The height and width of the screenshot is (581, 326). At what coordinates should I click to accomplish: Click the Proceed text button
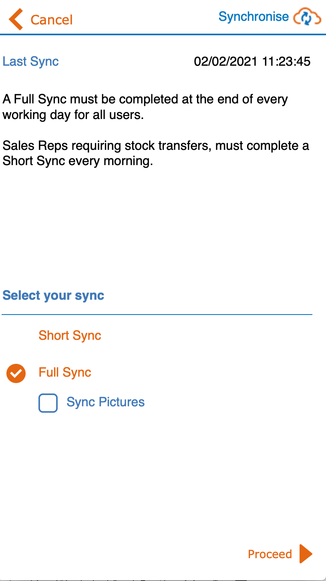pyautogui.click(x=270, y=554)
